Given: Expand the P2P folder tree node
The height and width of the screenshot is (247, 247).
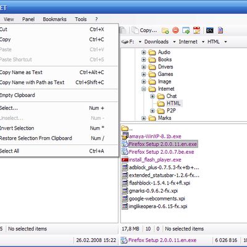Looking at the screenshot, I should click(x=152, y=111).
